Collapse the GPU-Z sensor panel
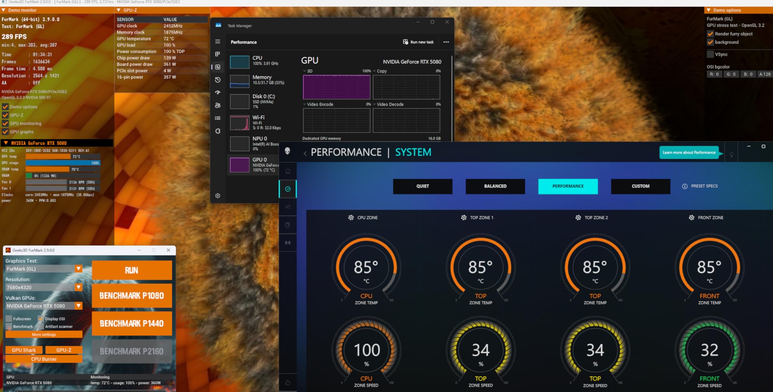773x392 pixels. 119,10
